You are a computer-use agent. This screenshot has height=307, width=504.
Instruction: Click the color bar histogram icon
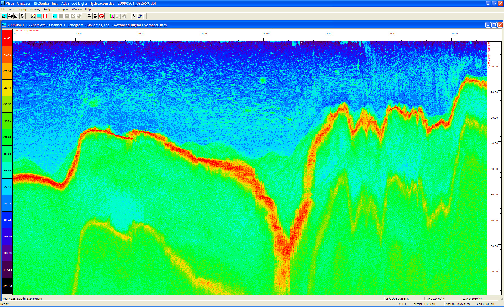[x=112, y=16]
